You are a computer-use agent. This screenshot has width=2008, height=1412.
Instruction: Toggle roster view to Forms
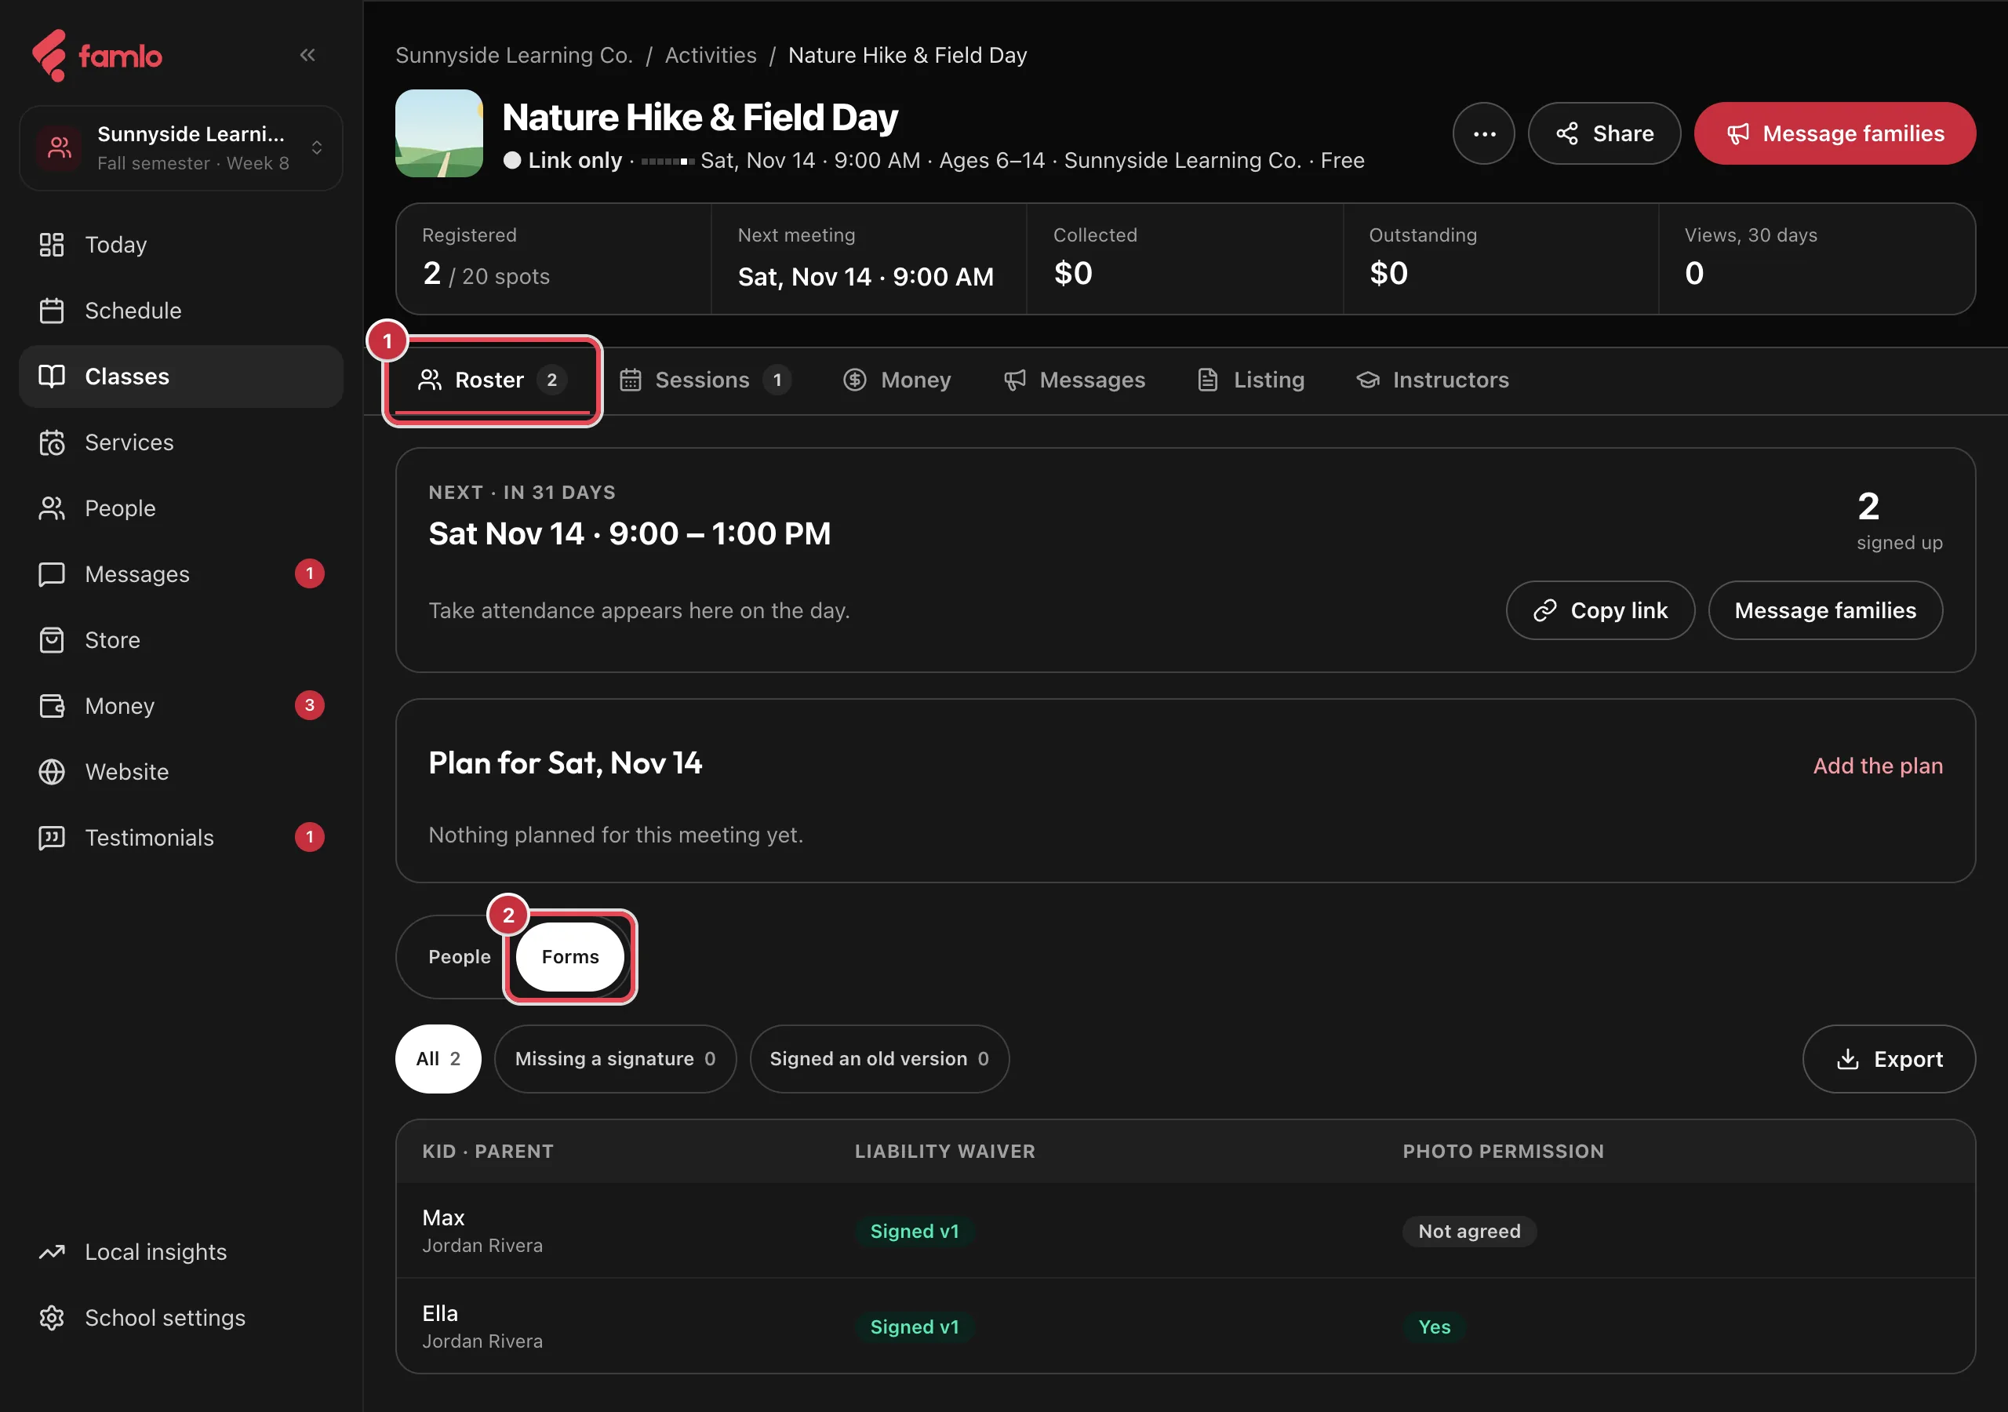570,957
